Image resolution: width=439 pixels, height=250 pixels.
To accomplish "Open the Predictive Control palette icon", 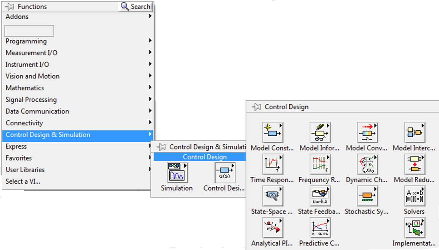I will tap(320, 227).
